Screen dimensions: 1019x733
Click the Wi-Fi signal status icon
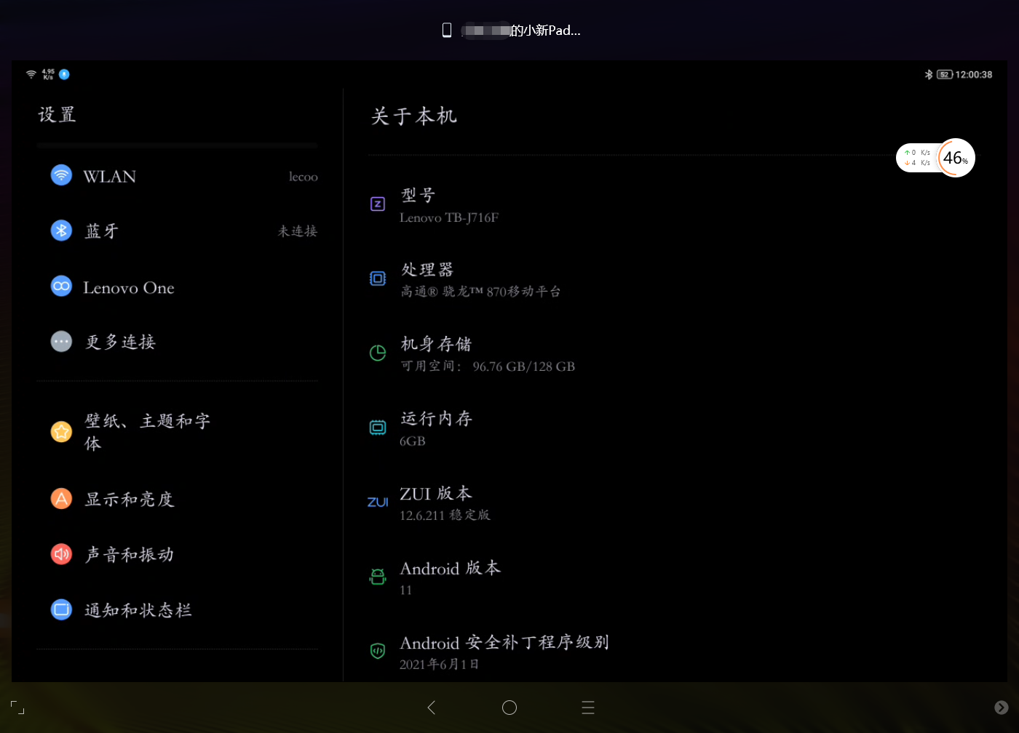(x=31, y=74)
